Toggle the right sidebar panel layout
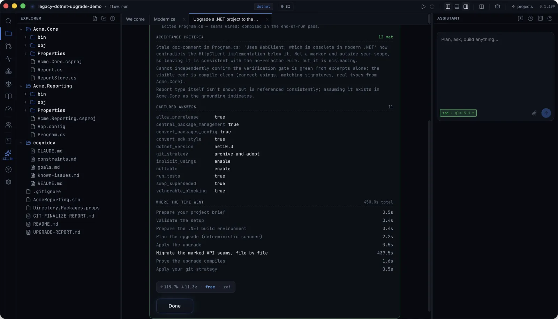The image size is (558, 319). [466, 7]
